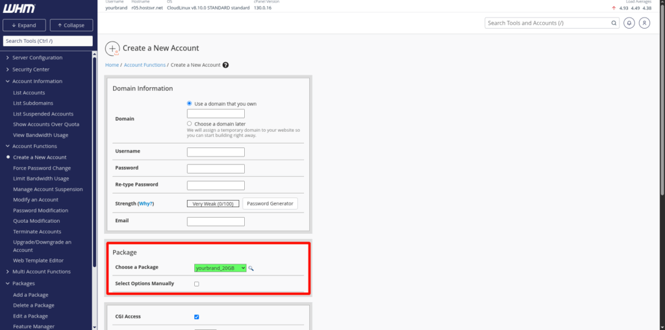Open the user account icon
The height and width of the screenshot is (330, 665).
coord(644,23)
